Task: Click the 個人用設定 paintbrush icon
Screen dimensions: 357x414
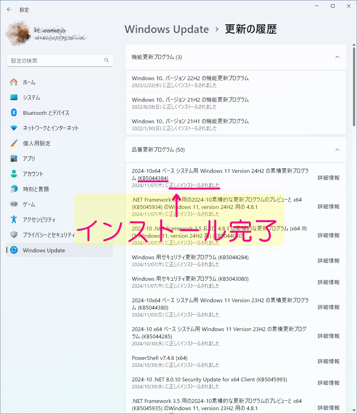Action: point(14,143)
